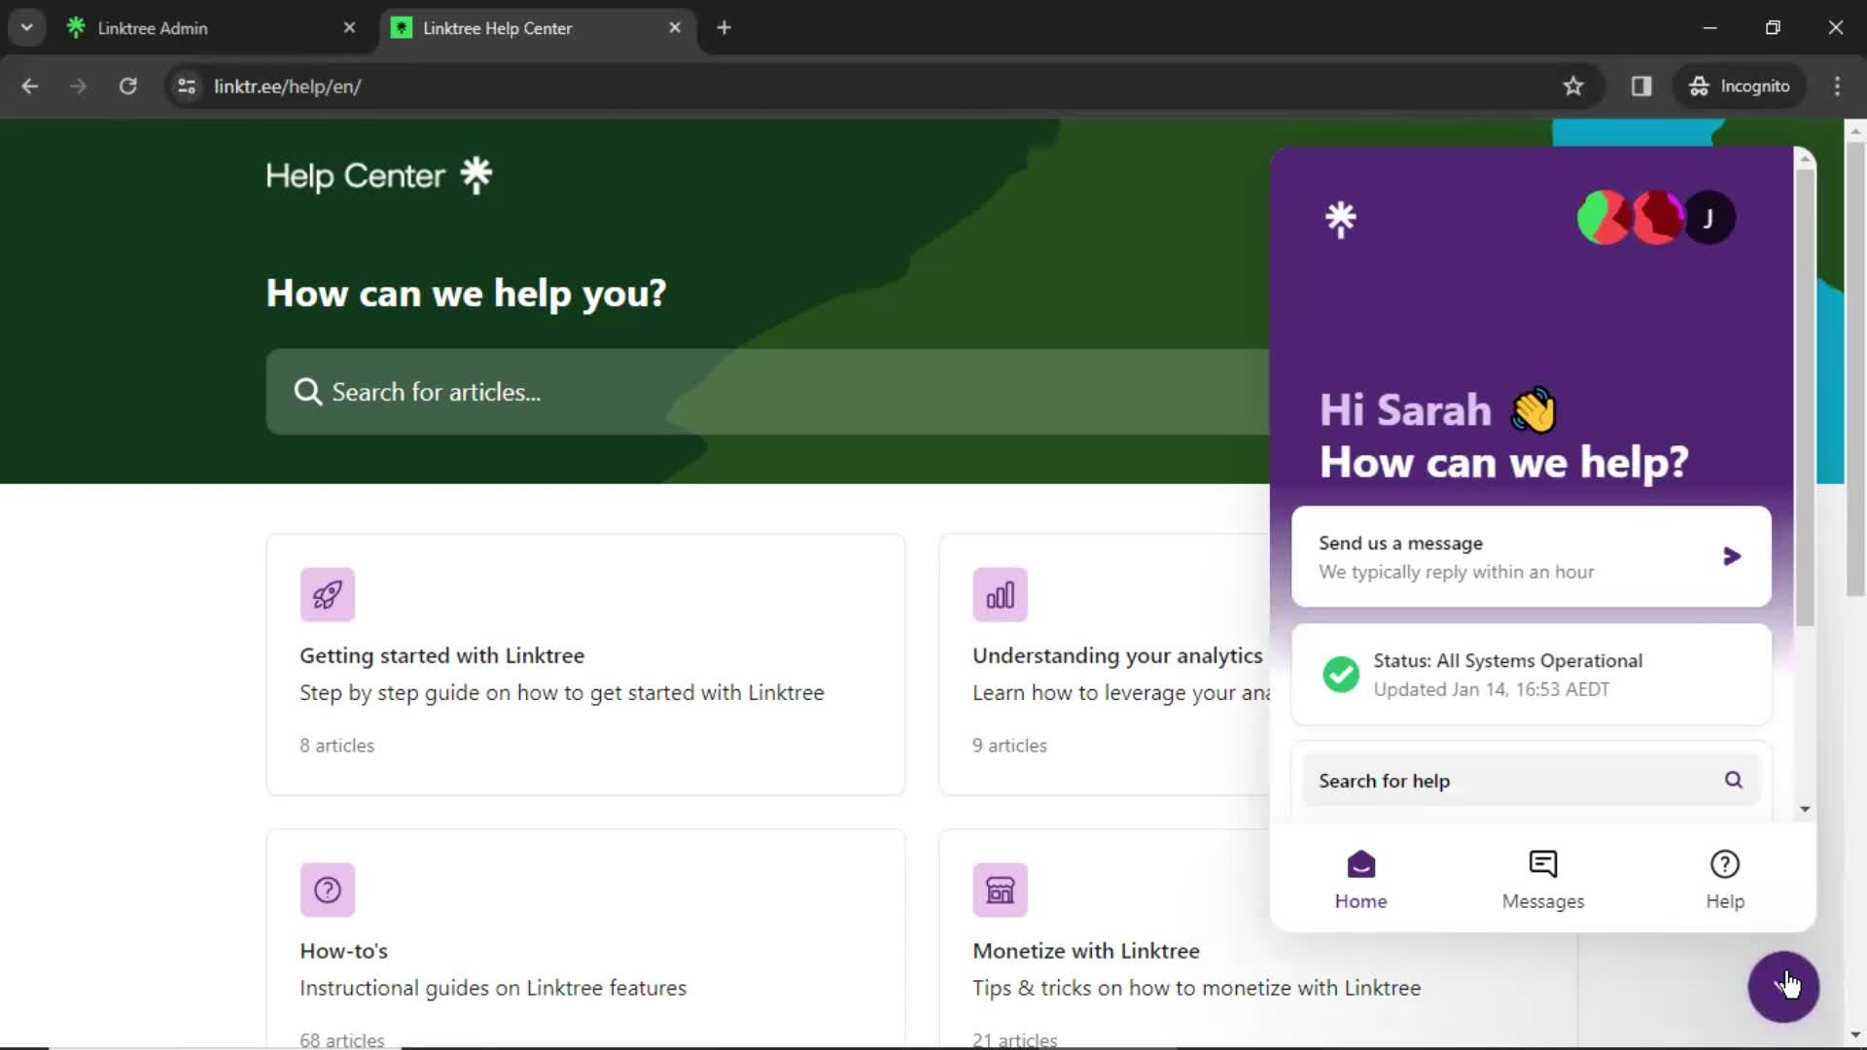The image size is (1867, 1050).
Task: Click the green checkmark status icon
Action: click(x=1341, y=674)
